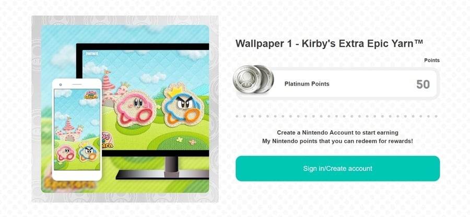
Task: Click the dotted divider line below points
Action: click(x=336, y=116)
